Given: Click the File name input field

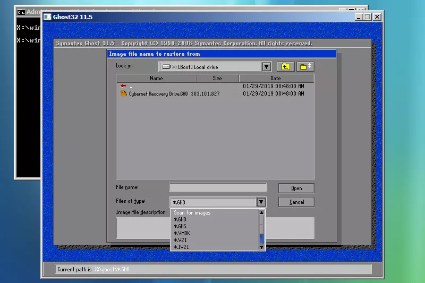Looking at the screenshot, I should pyautogui.click(x=218, y=187).
